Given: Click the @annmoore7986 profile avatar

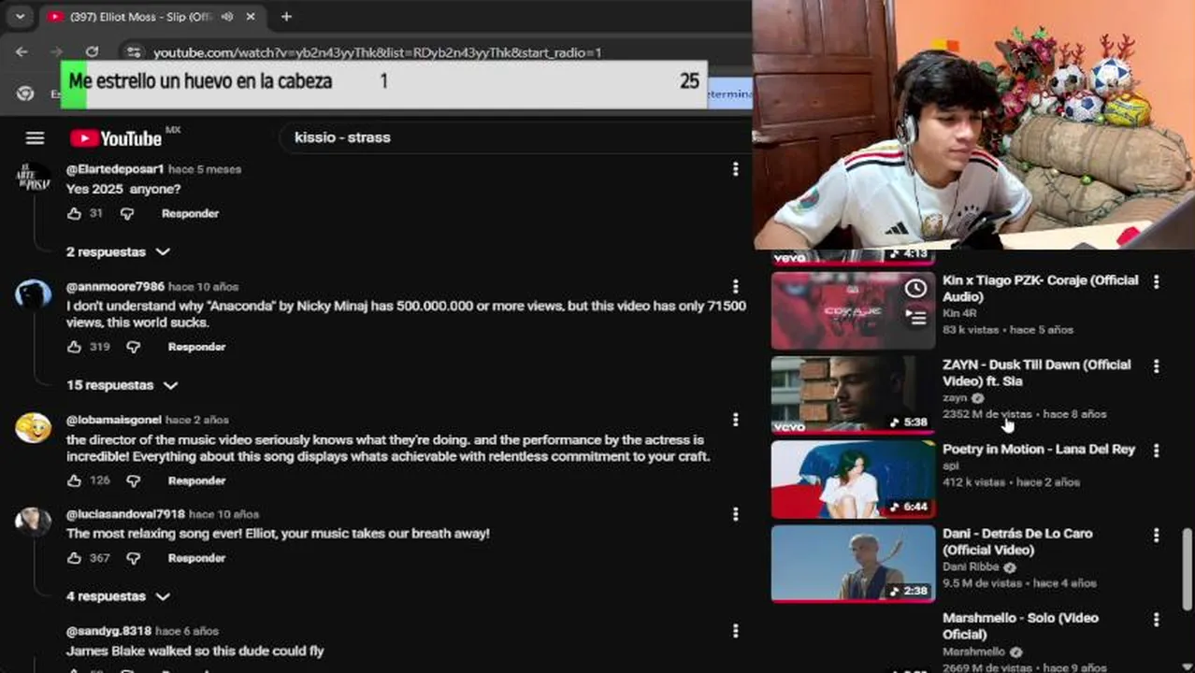Looking at the screenshot, I should click(34, 294).
